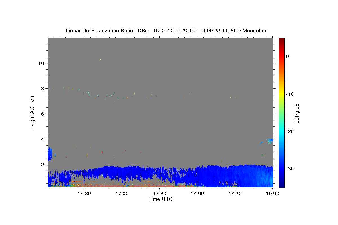The width and height of the screenshot is (338, 225).
Task: Select the 18:30 time tick label
Action: point(235,193)
